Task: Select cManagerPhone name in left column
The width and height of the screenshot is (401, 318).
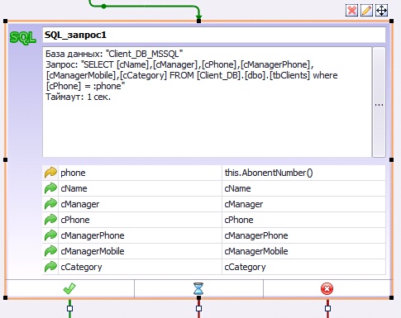Action: (140, 235)
